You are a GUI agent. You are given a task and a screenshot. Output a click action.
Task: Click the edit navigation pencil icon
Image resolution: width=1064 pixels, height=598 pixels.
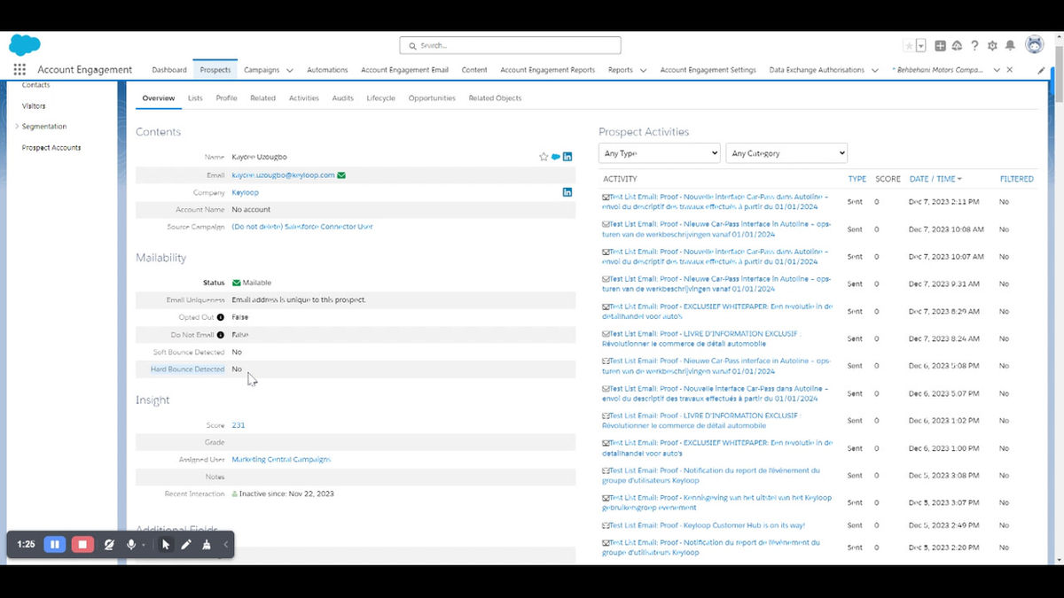coord(1041,70)
